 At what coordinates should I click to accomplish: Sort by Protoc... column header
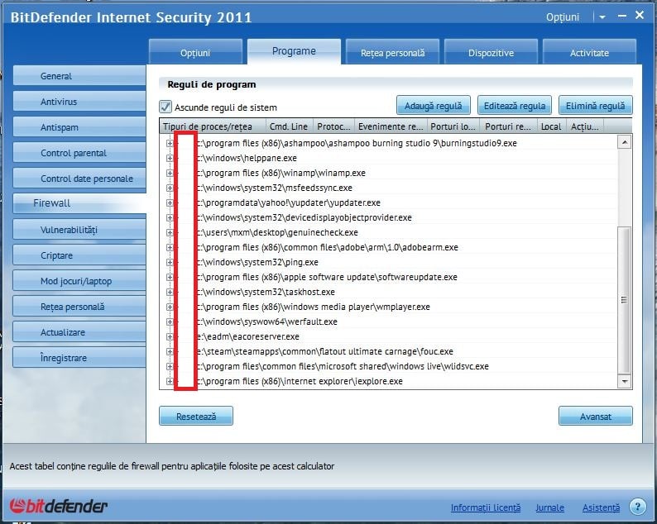[333, 126]
